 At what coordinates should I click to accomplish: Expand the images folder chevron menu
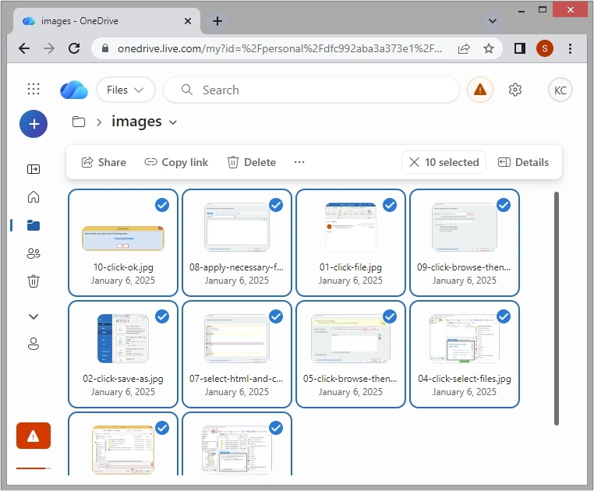coord(173,122)
